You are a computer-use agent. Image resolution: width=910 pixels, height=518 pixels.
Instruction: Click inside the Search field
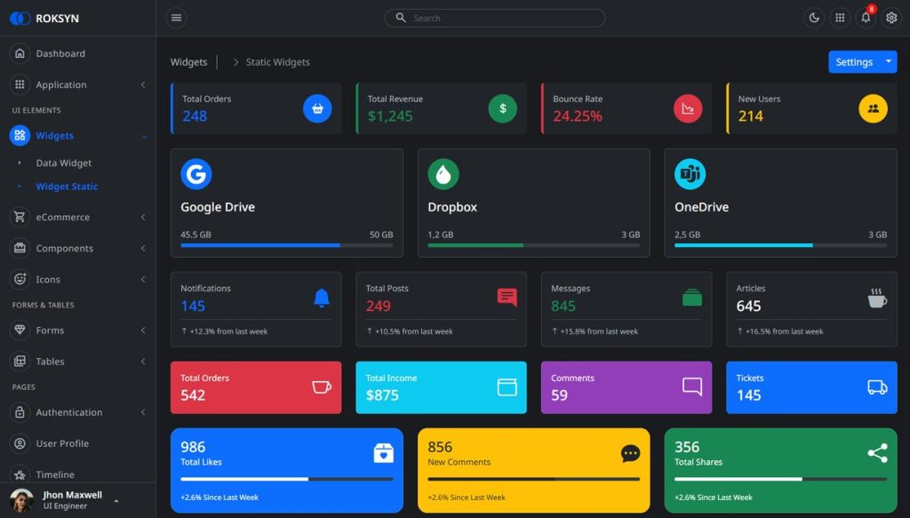pos(494,17)
